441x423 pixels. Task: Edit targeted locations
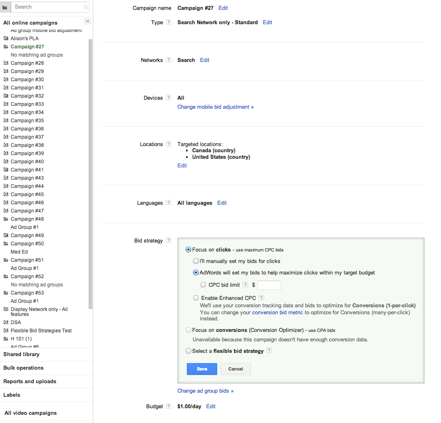click(x=182, y=165)
